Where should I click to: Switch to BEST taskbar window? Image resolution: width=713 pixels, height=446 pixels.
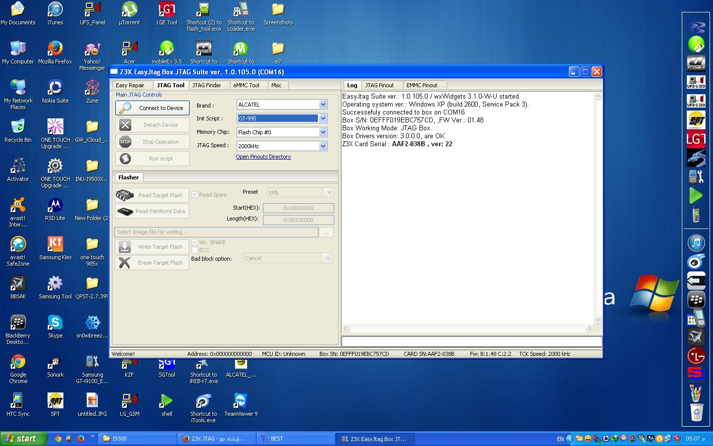(296, 439)
